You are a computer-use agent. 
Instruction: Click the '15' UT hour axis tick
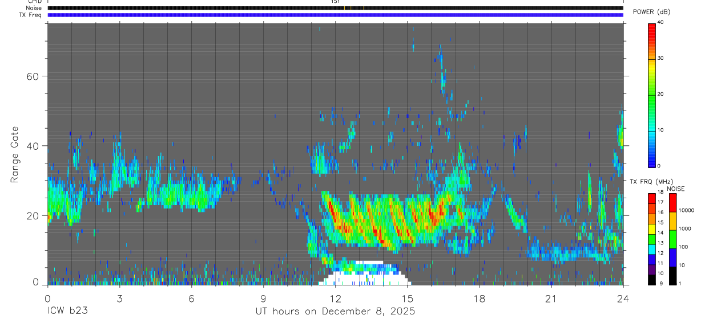click(x=407, y=299)
